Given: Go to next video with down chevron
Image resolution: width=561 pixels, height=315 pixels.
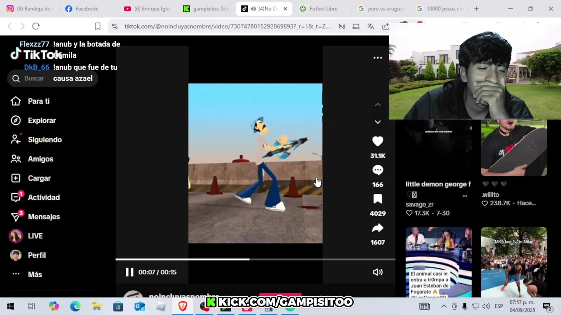Looking at the screenshot, I should click(377, 122).
